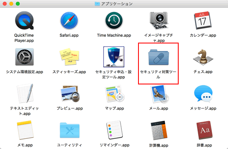This screenshot has height=149, width=228.
Task: Open the ユーティリティ tools folder icon
Action: point(70,130)
